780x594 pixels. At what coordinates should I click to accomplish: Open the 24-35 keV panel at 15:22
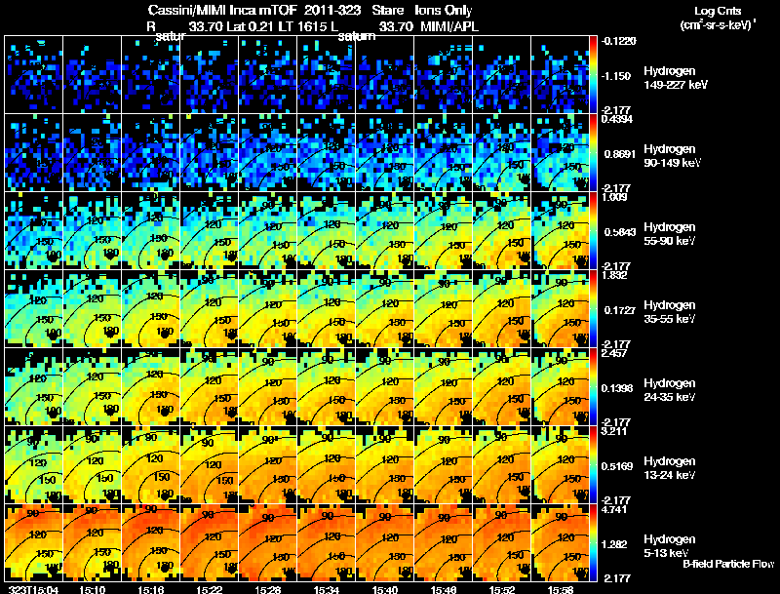point(210,387)
